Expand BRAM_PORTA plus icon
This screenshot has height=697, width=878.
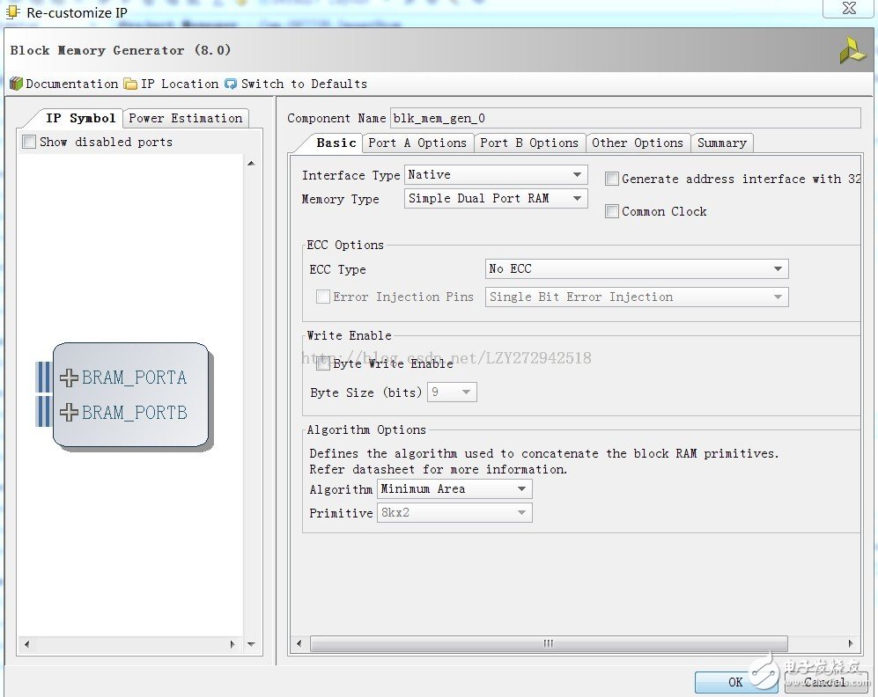pos(70,378)
